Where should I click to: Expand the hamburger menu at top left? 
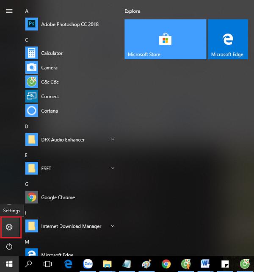9,11
